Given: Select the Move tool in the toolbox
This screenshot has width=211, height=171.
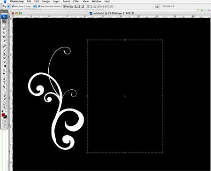Looking at the screenshot, I should click(4, 22).
